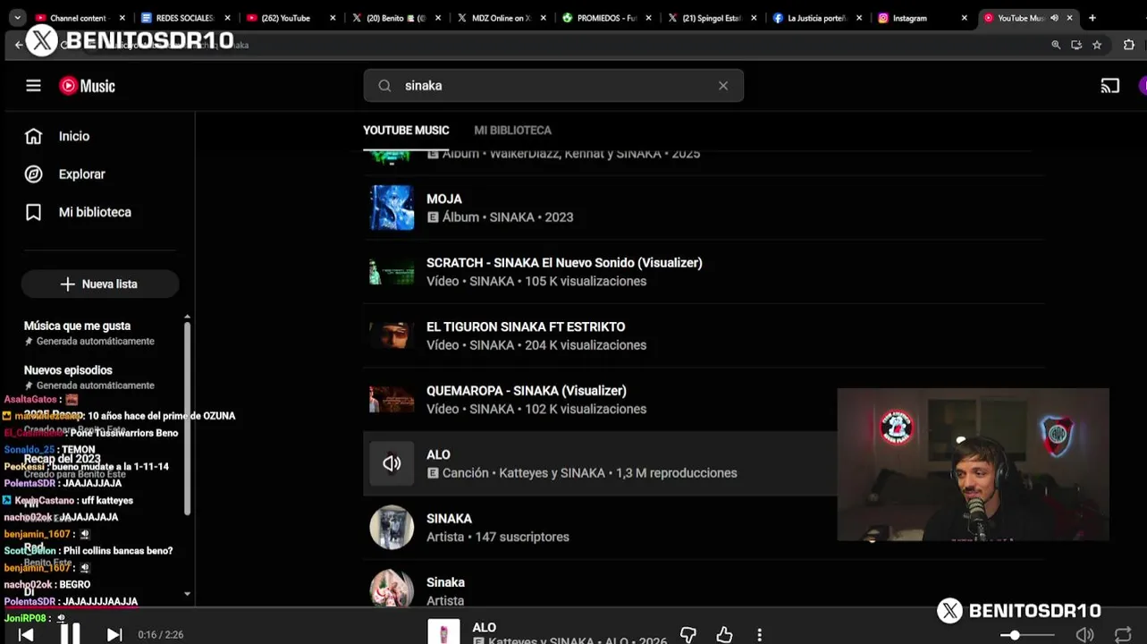
Task: Click the sidebar playlist scrollbar thumb
Action: tap(187, 418)
